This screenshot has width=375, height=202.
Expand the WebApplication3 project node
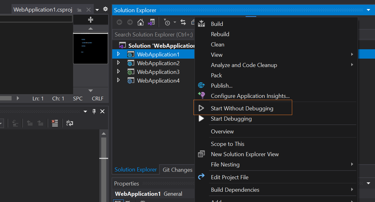pyautogui.click(x=118, y=72)
